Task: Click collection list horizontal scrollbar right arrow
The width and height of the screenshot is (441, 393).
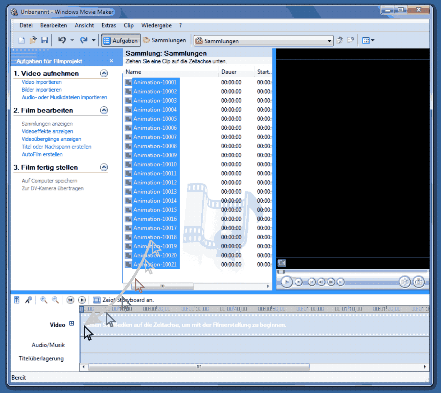Action: click(x=268, y=286)
